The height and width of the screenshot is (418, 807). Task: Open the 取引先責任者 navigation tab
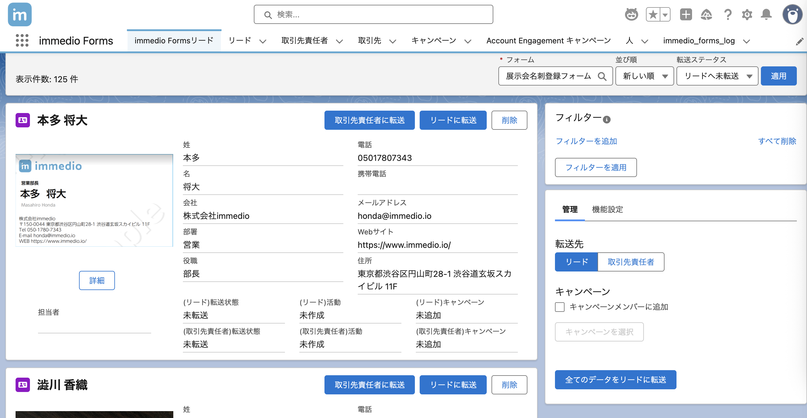(304, 41)
